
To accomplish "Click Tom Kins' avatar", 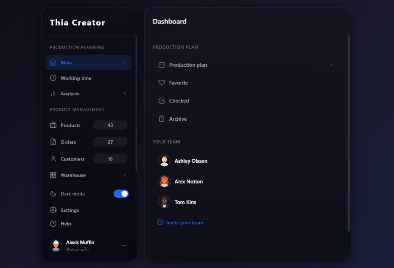I will pos(164,202).
